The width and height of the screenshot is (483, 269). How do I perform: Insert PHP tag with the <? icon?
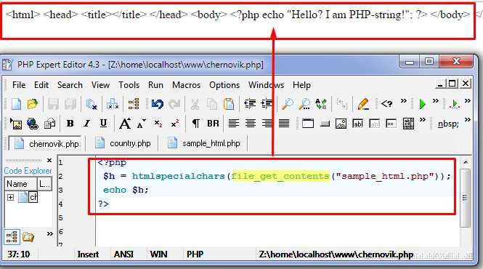[x=386, y=104]
